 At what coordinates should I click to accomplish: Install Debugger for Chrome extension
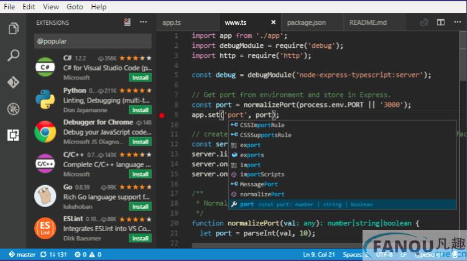[x=141, y=142]
